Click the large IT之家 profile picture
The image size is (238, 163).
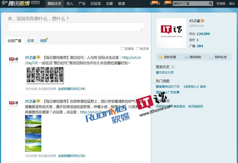pyautogui.click(x=171, y=33)
